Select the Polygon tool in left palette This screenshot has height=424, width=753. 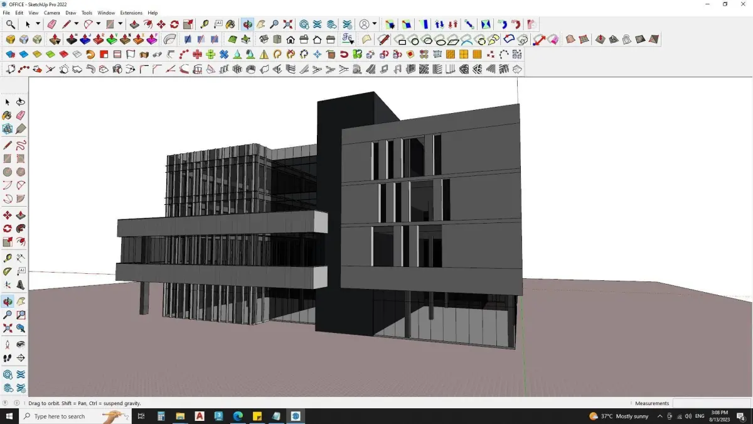(21, 172)
